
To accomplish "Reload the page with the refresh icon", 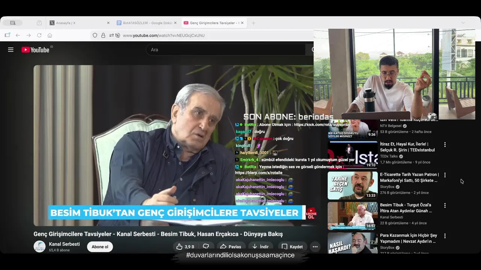I will click(x=39, y=35).
